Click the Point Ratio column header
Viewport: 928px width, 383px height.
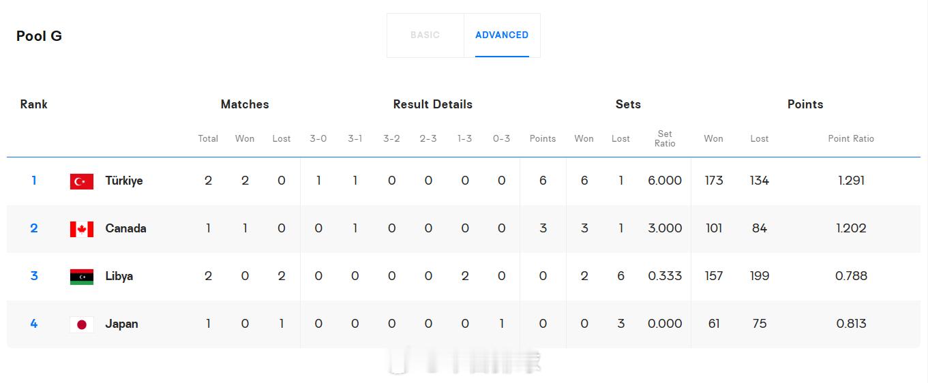coord(851,138)
